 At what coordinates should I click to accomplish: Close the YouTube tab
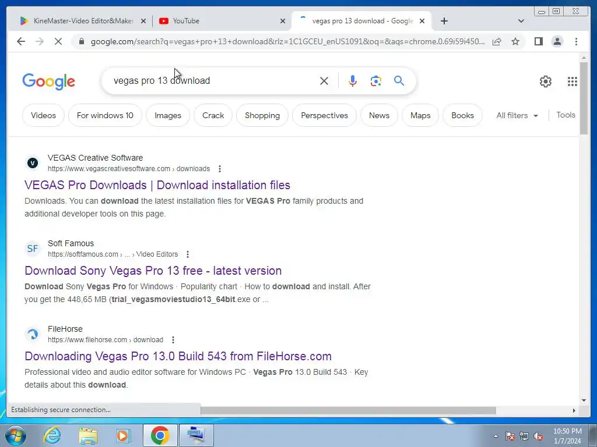283,21
